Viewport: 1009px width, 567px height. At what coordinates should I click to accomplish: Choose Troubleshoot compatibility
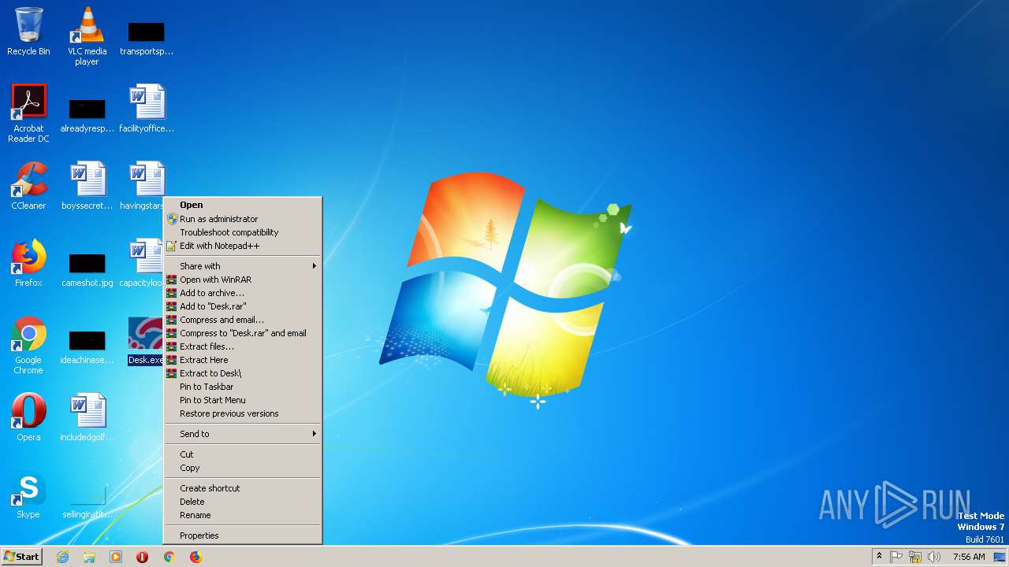[x=243, y=232]
